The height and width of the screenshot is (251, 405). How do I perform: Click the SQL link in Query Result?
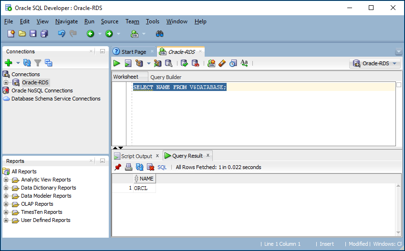click(x=162, y=167)
